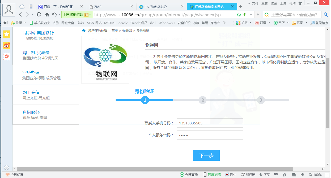Open 今日直播 in the status bar
The width and height of the screenshot is (331, 178).
189,175
